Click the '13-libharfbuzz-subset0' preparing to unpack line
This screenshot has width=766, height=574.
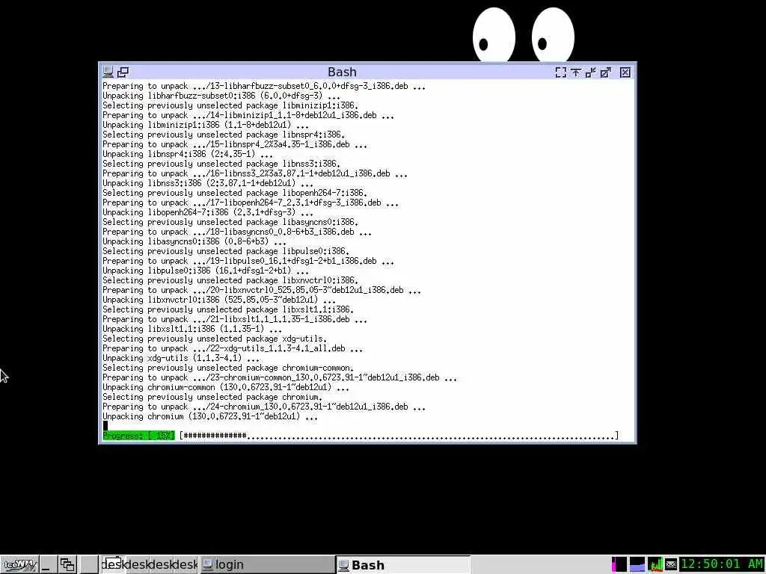click(264, 87)
